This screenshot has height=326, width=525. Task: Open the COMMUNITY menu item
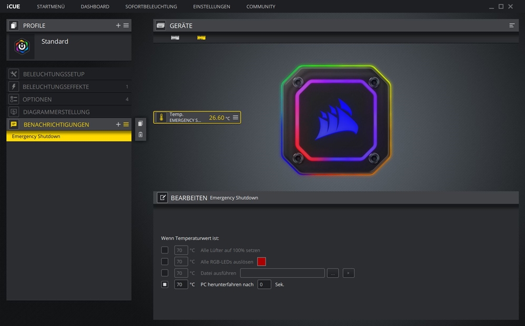click(x=260, y=6)
